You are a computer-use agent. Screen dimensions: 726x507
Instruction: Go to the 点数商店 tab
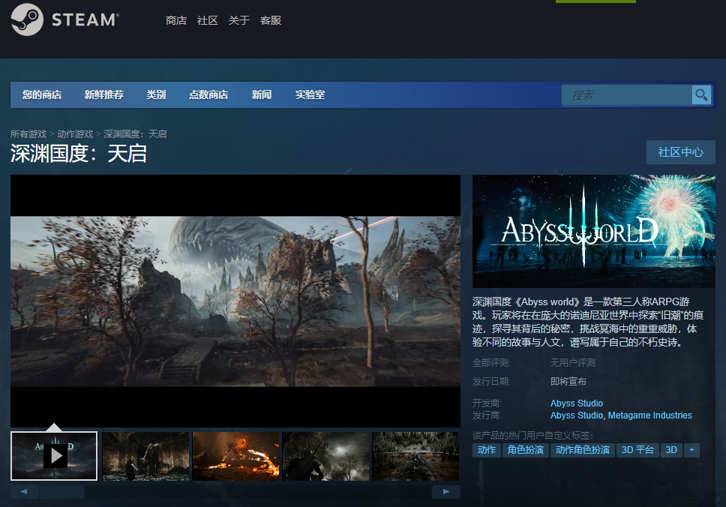(x=208, y=95)
